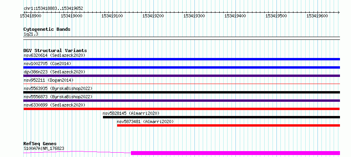Image resolution: width=351 pixels, height=157 pixels.
Task: Click the nsv952211 (Dogan2014) label
Action: 49,80
